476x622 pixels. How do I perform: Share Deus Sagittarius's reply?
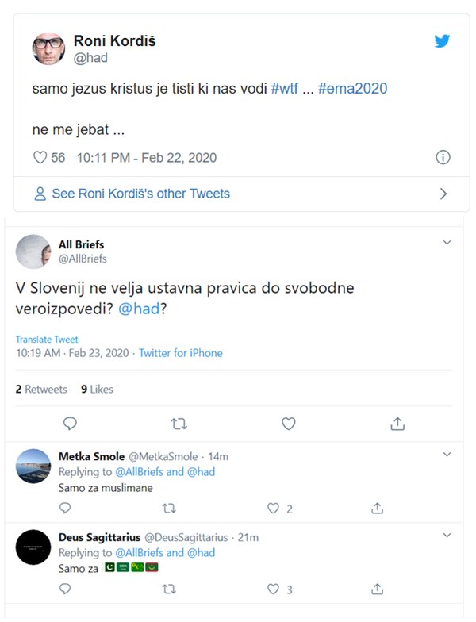click(378, 589)
